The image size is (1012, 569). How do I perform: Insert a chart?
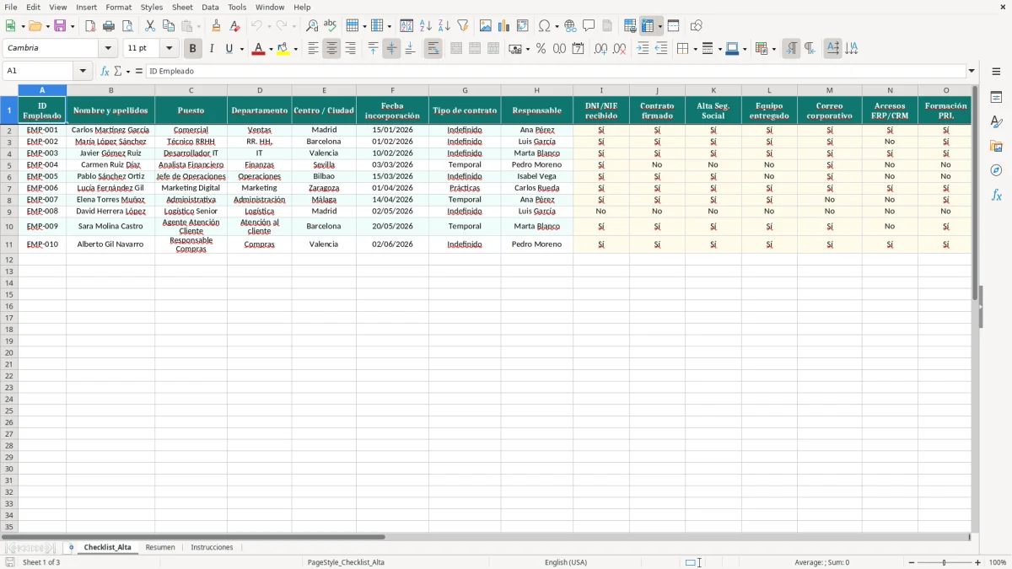504,26
